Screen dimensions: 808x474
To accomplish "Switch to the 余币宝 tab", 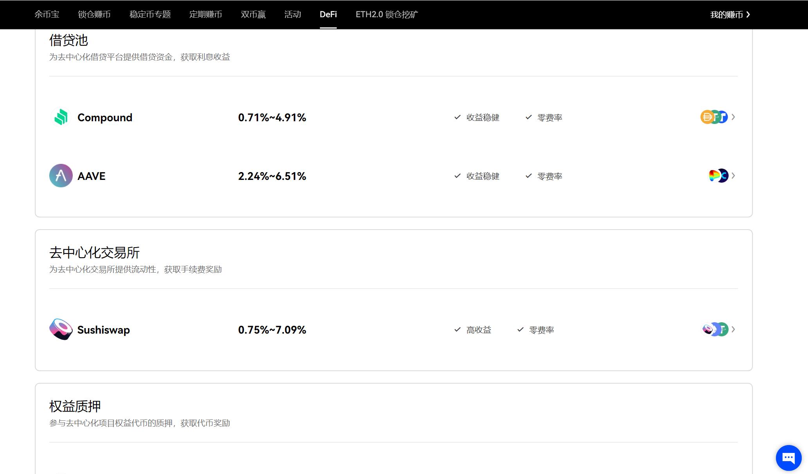I will coord(47,14).
